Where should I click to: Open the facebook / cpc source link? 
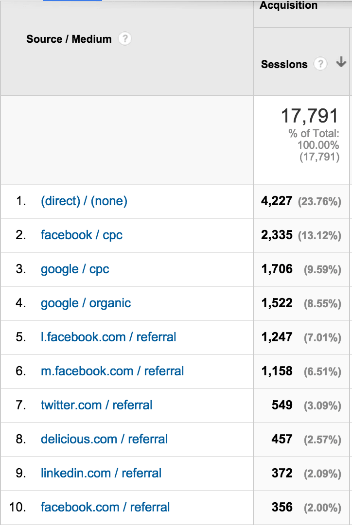coord(82,235)
